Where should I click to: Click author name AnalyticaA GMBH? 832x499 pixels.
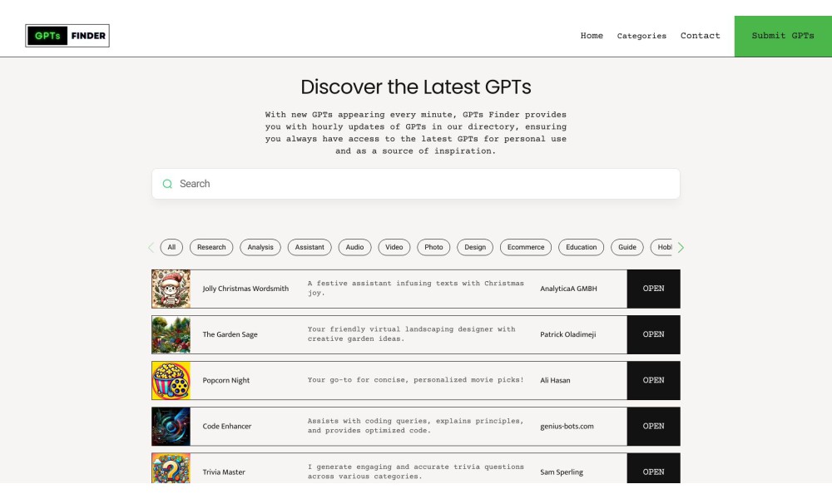[x=568, y=289]
